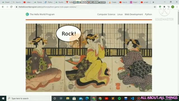Launch Microsoft Edge from the taskbar
The height and width of the screenshot is (101, 179).
[87, 98]
